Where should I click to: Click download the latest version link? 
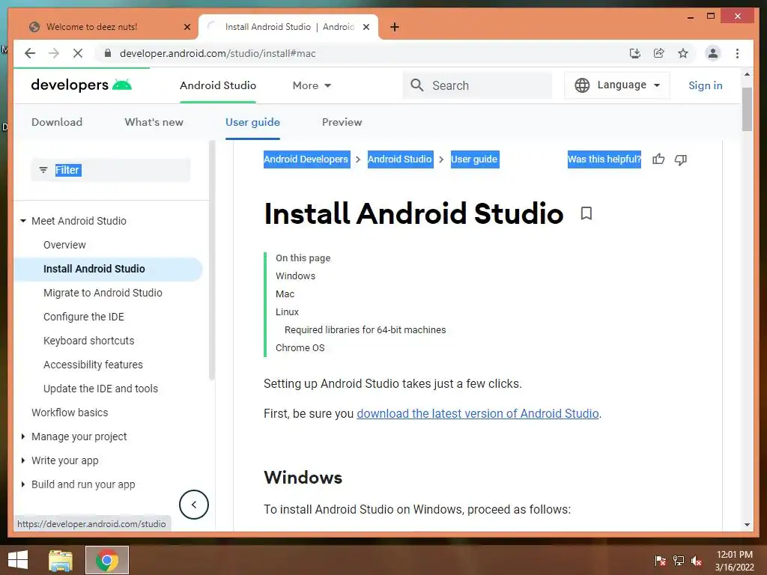[x=477, y=413]
